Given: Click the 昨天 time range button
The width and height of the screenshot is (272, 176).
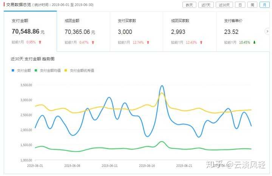Looking at the screenshot, I should pyautogui.click(x=189, y=5).
